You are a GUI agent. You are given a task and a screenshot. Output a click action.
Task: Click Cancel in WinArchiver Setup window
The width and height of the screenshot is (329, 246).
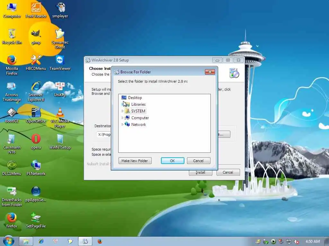click(x=228, y=172)
